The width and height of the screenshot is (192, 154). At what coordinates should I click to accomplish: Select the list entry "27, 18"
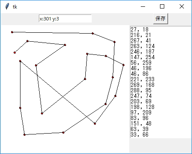tap(140, 29)
